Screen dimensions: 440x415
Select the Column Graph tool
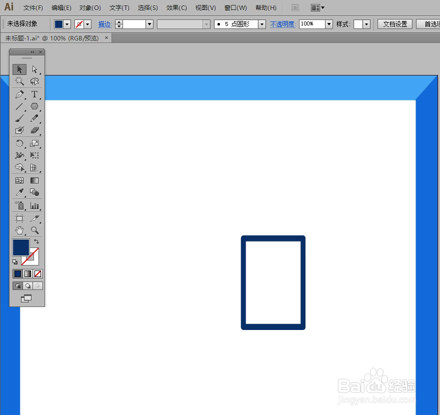[x=34, y=205]
